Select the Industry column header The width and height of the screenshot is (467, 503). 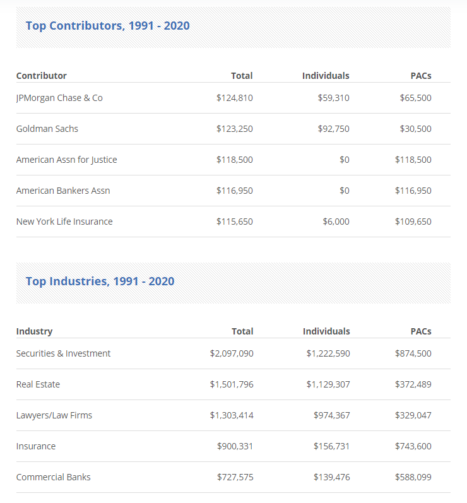pos(34,331)
